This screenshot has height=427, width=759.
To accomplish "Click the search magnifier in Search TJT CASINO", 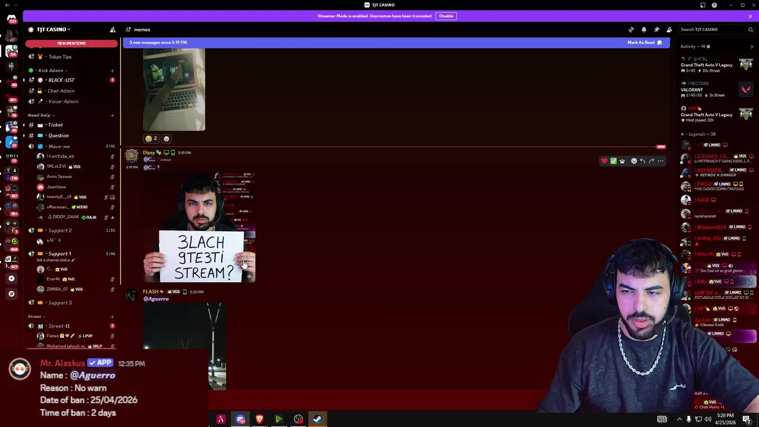I will [x=750, y=30].
